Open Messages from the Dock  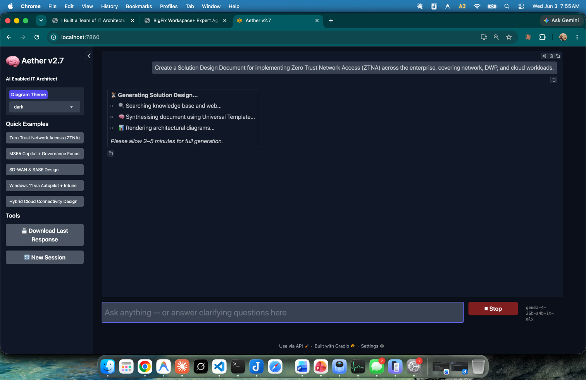point(377,366)
